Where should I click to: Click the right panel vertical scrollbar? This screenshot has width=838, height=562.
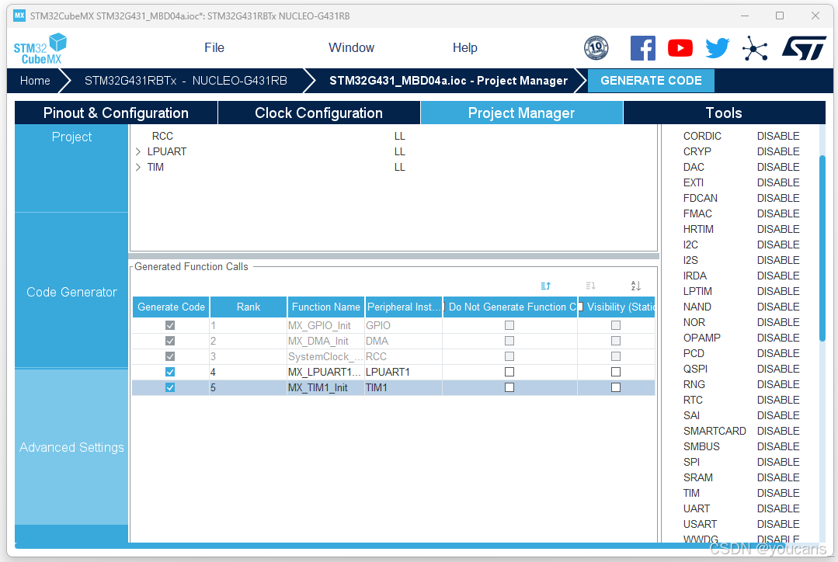pos(822,248)
